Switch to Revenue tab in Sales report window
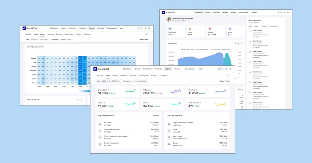Screen dimensions: 312x163 pos(123,75)
